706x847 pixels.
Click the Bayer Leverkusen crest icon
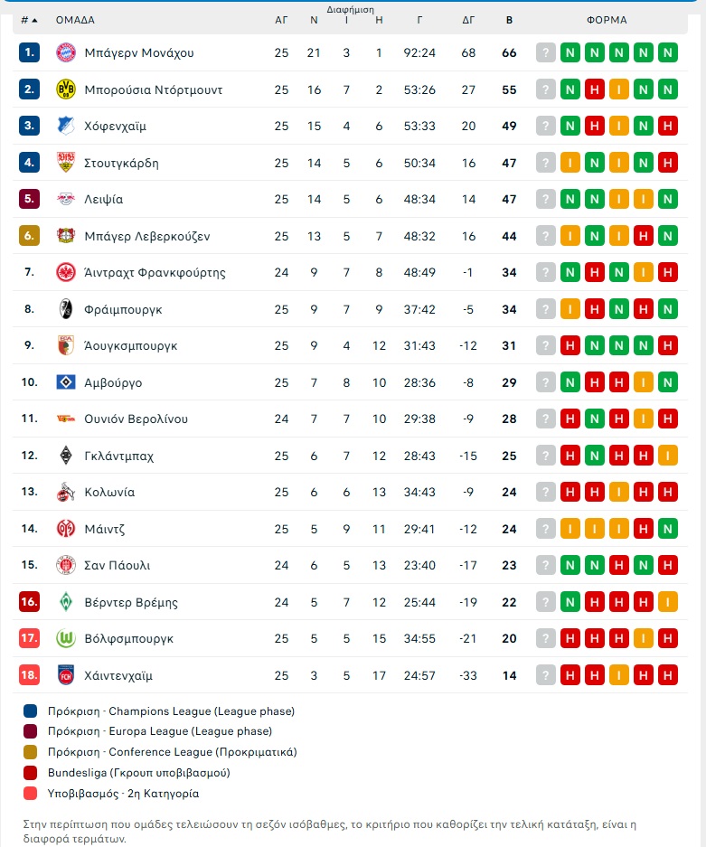coord(66,236)
